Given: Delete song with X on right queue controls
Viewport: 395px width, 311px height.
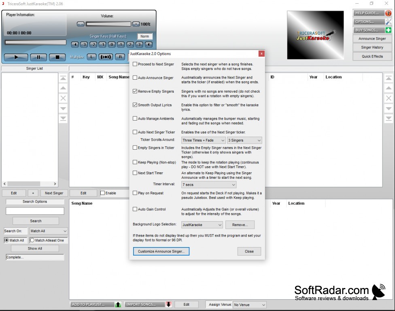Looking at the screenshot, I should [x=389, y=98].
